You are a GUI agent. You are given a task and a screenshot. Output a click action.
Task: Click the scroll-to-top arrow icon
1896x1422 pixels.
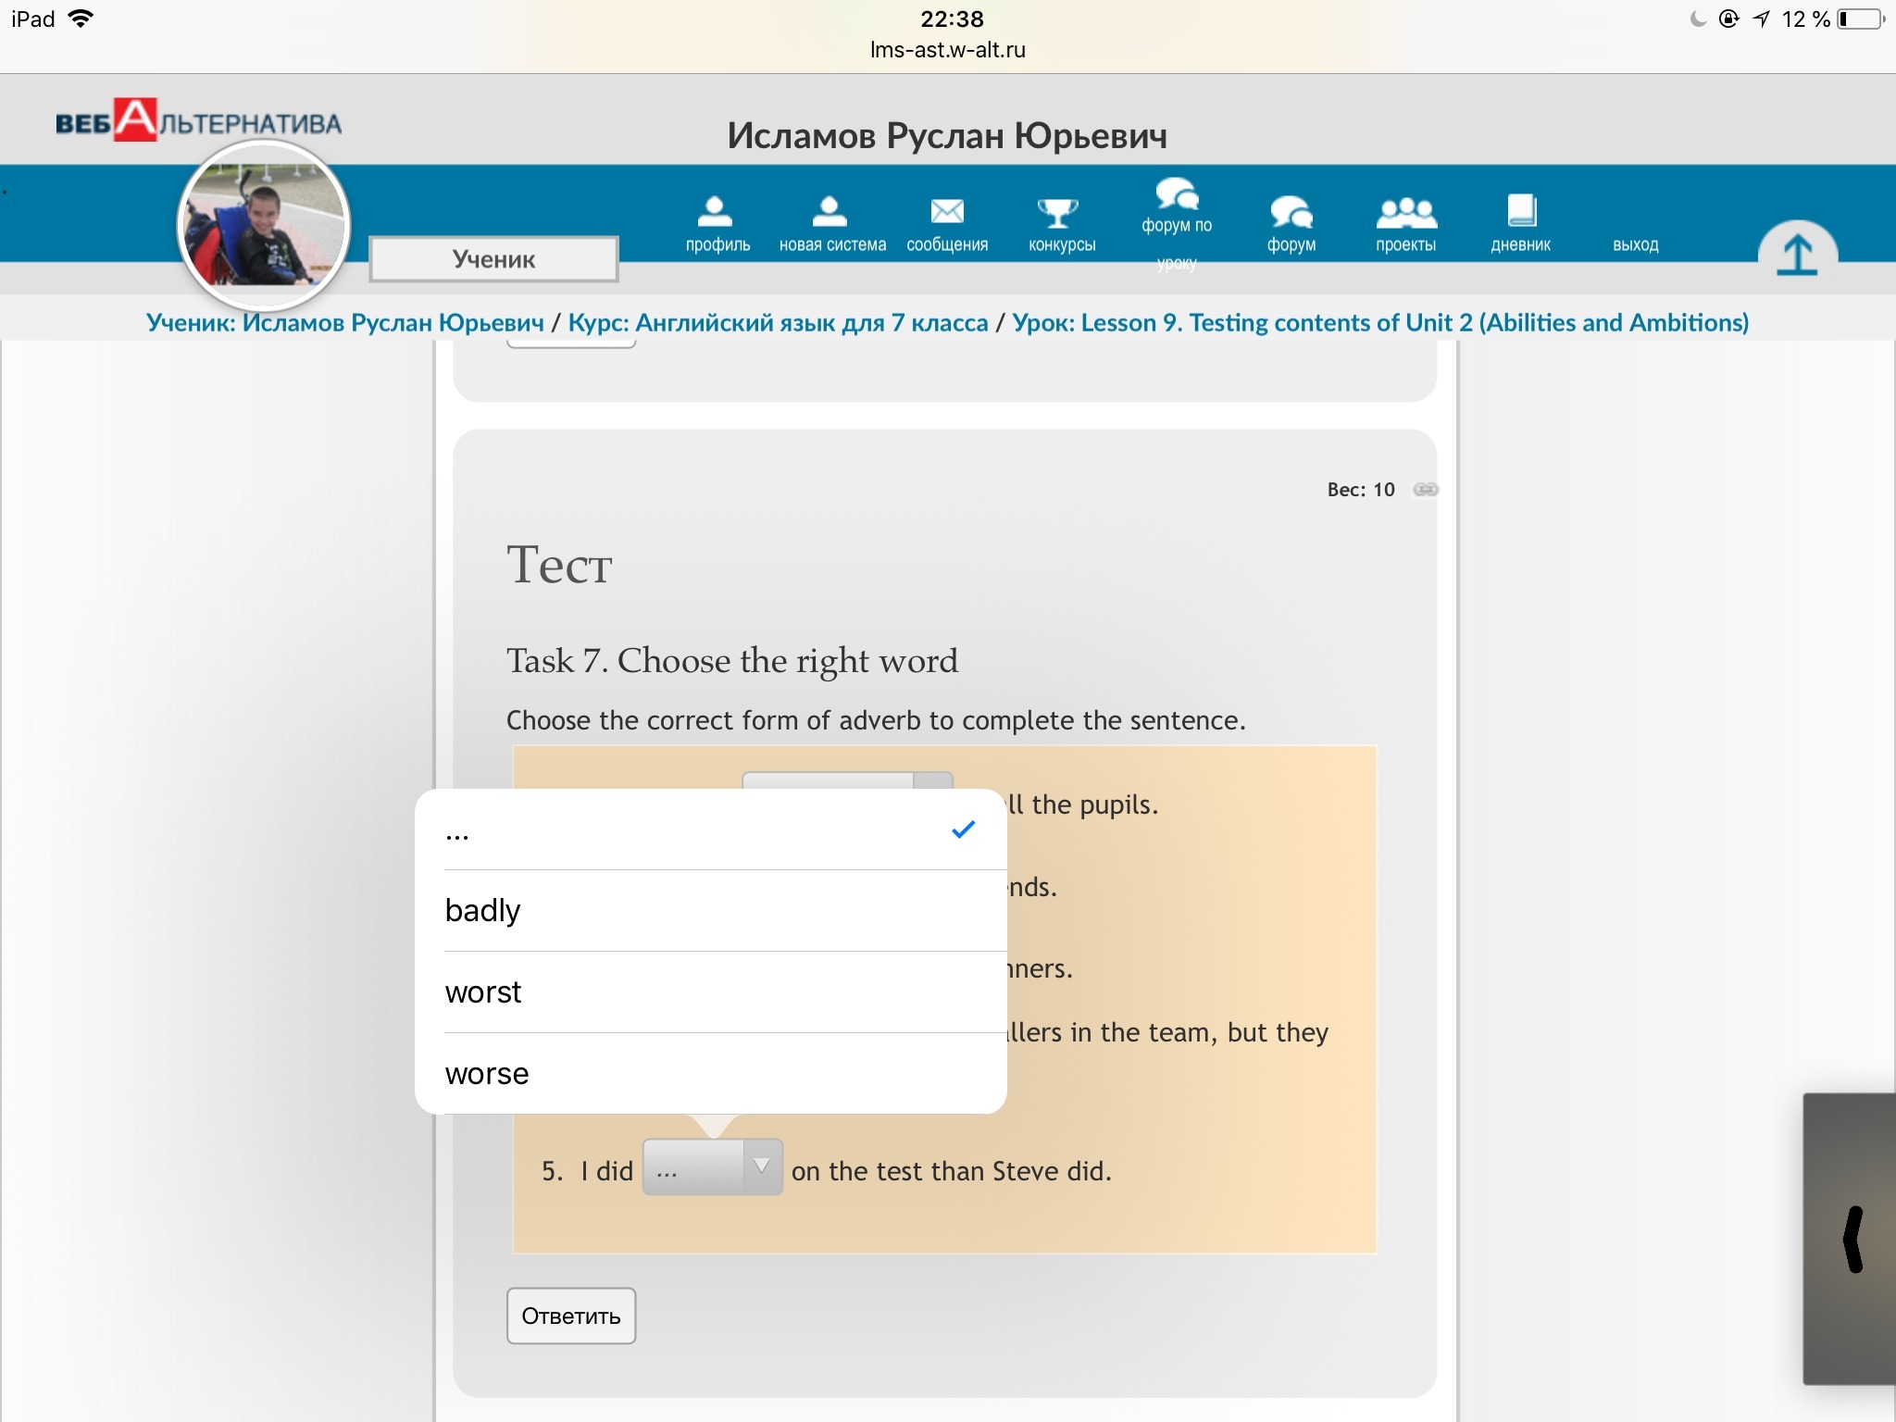(x=1797, y=255)
